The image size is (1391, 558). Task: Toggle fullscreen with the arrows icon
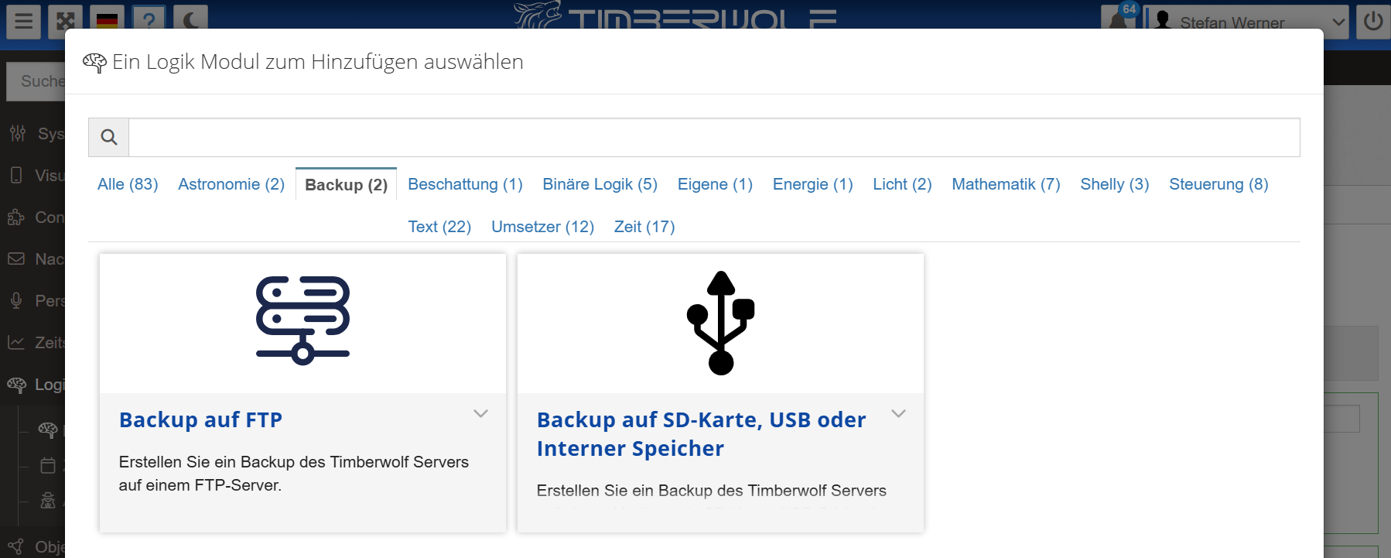coord(65,20)
